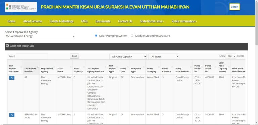The image size is (258, 125).
Task: Open test report document for report 02
Action: click(12, 78)
